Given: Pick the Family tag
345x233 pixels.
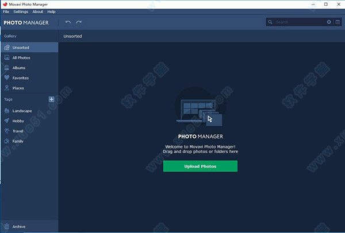Looking at the screenshot, I should 18,141.
